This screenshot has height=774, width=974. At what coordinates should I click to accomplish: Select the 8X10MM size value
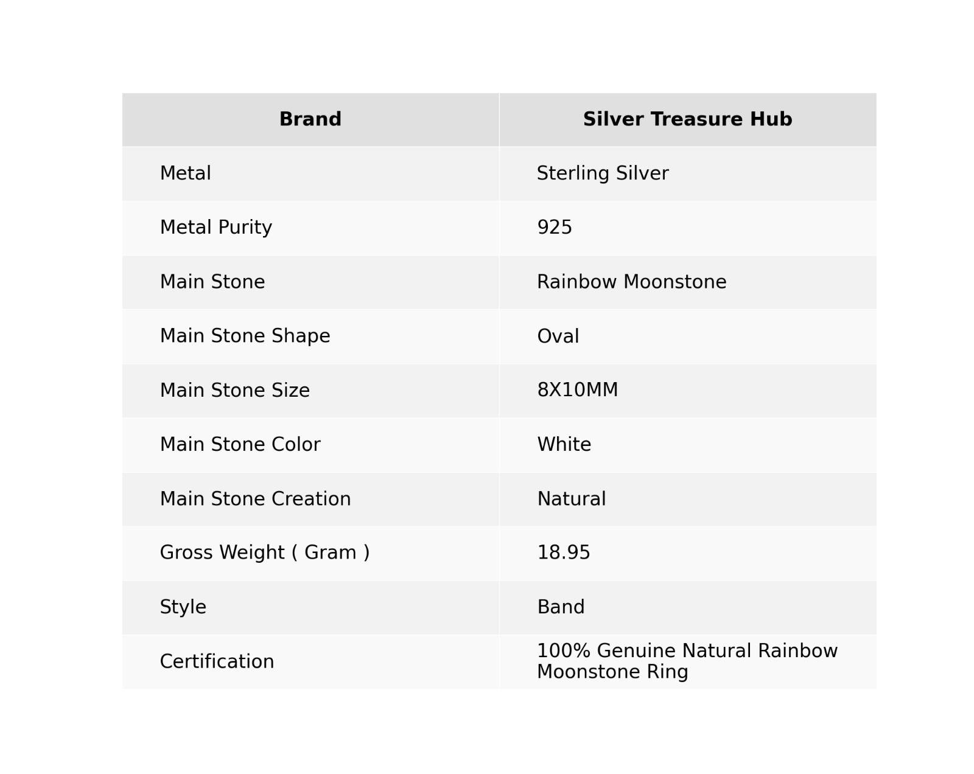click(x=577, y=390)
